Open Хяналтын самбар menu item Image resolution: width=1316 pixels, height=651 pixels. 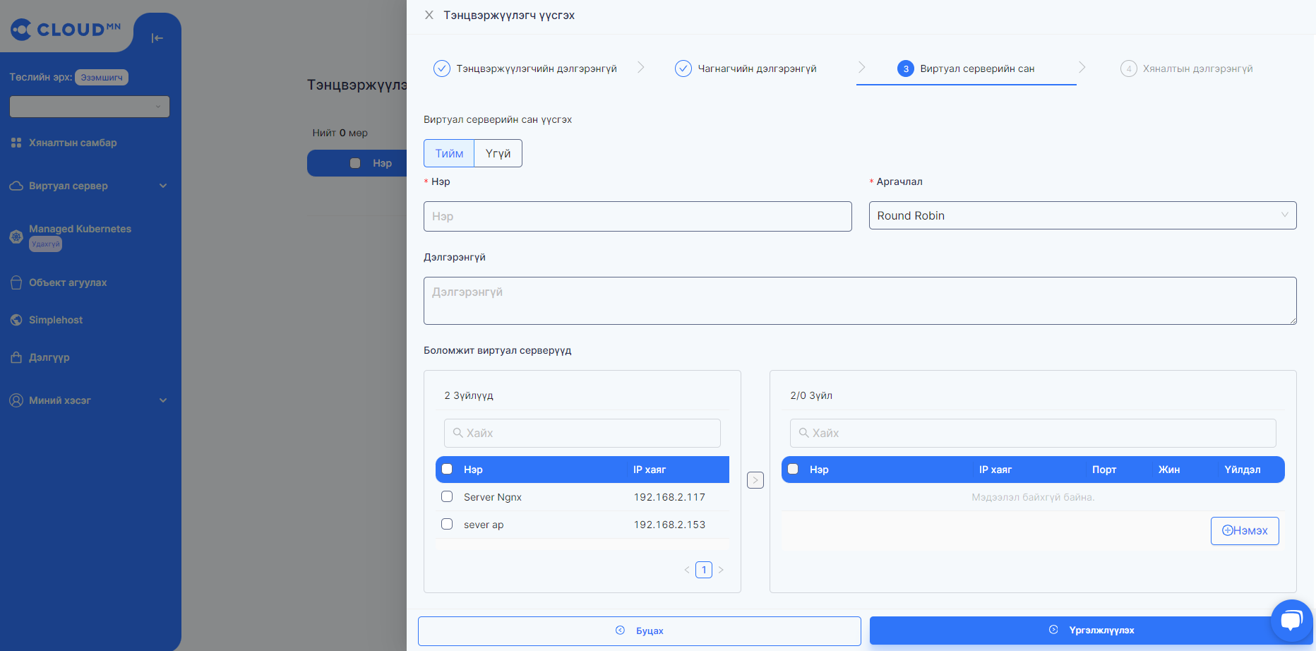(x=73, y=143)
